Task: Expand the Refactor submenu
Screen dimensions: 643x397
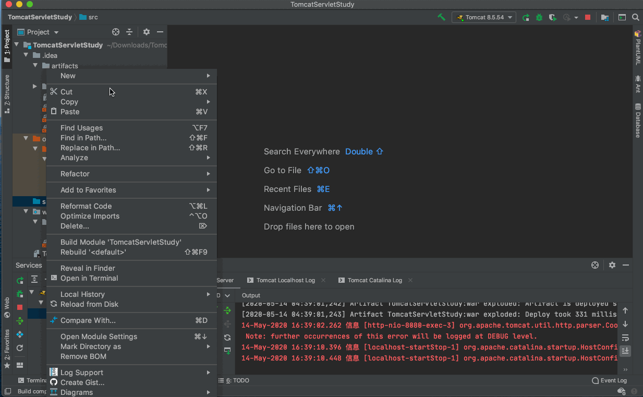Action: 131,174
